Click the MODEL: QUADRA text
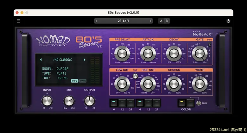Viewport: 247px width, 133px height. [55, 69]
